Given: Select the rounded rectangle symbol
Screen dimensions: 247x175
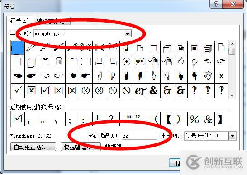Looking at the screenshot, I should click(x=85, y=62).
